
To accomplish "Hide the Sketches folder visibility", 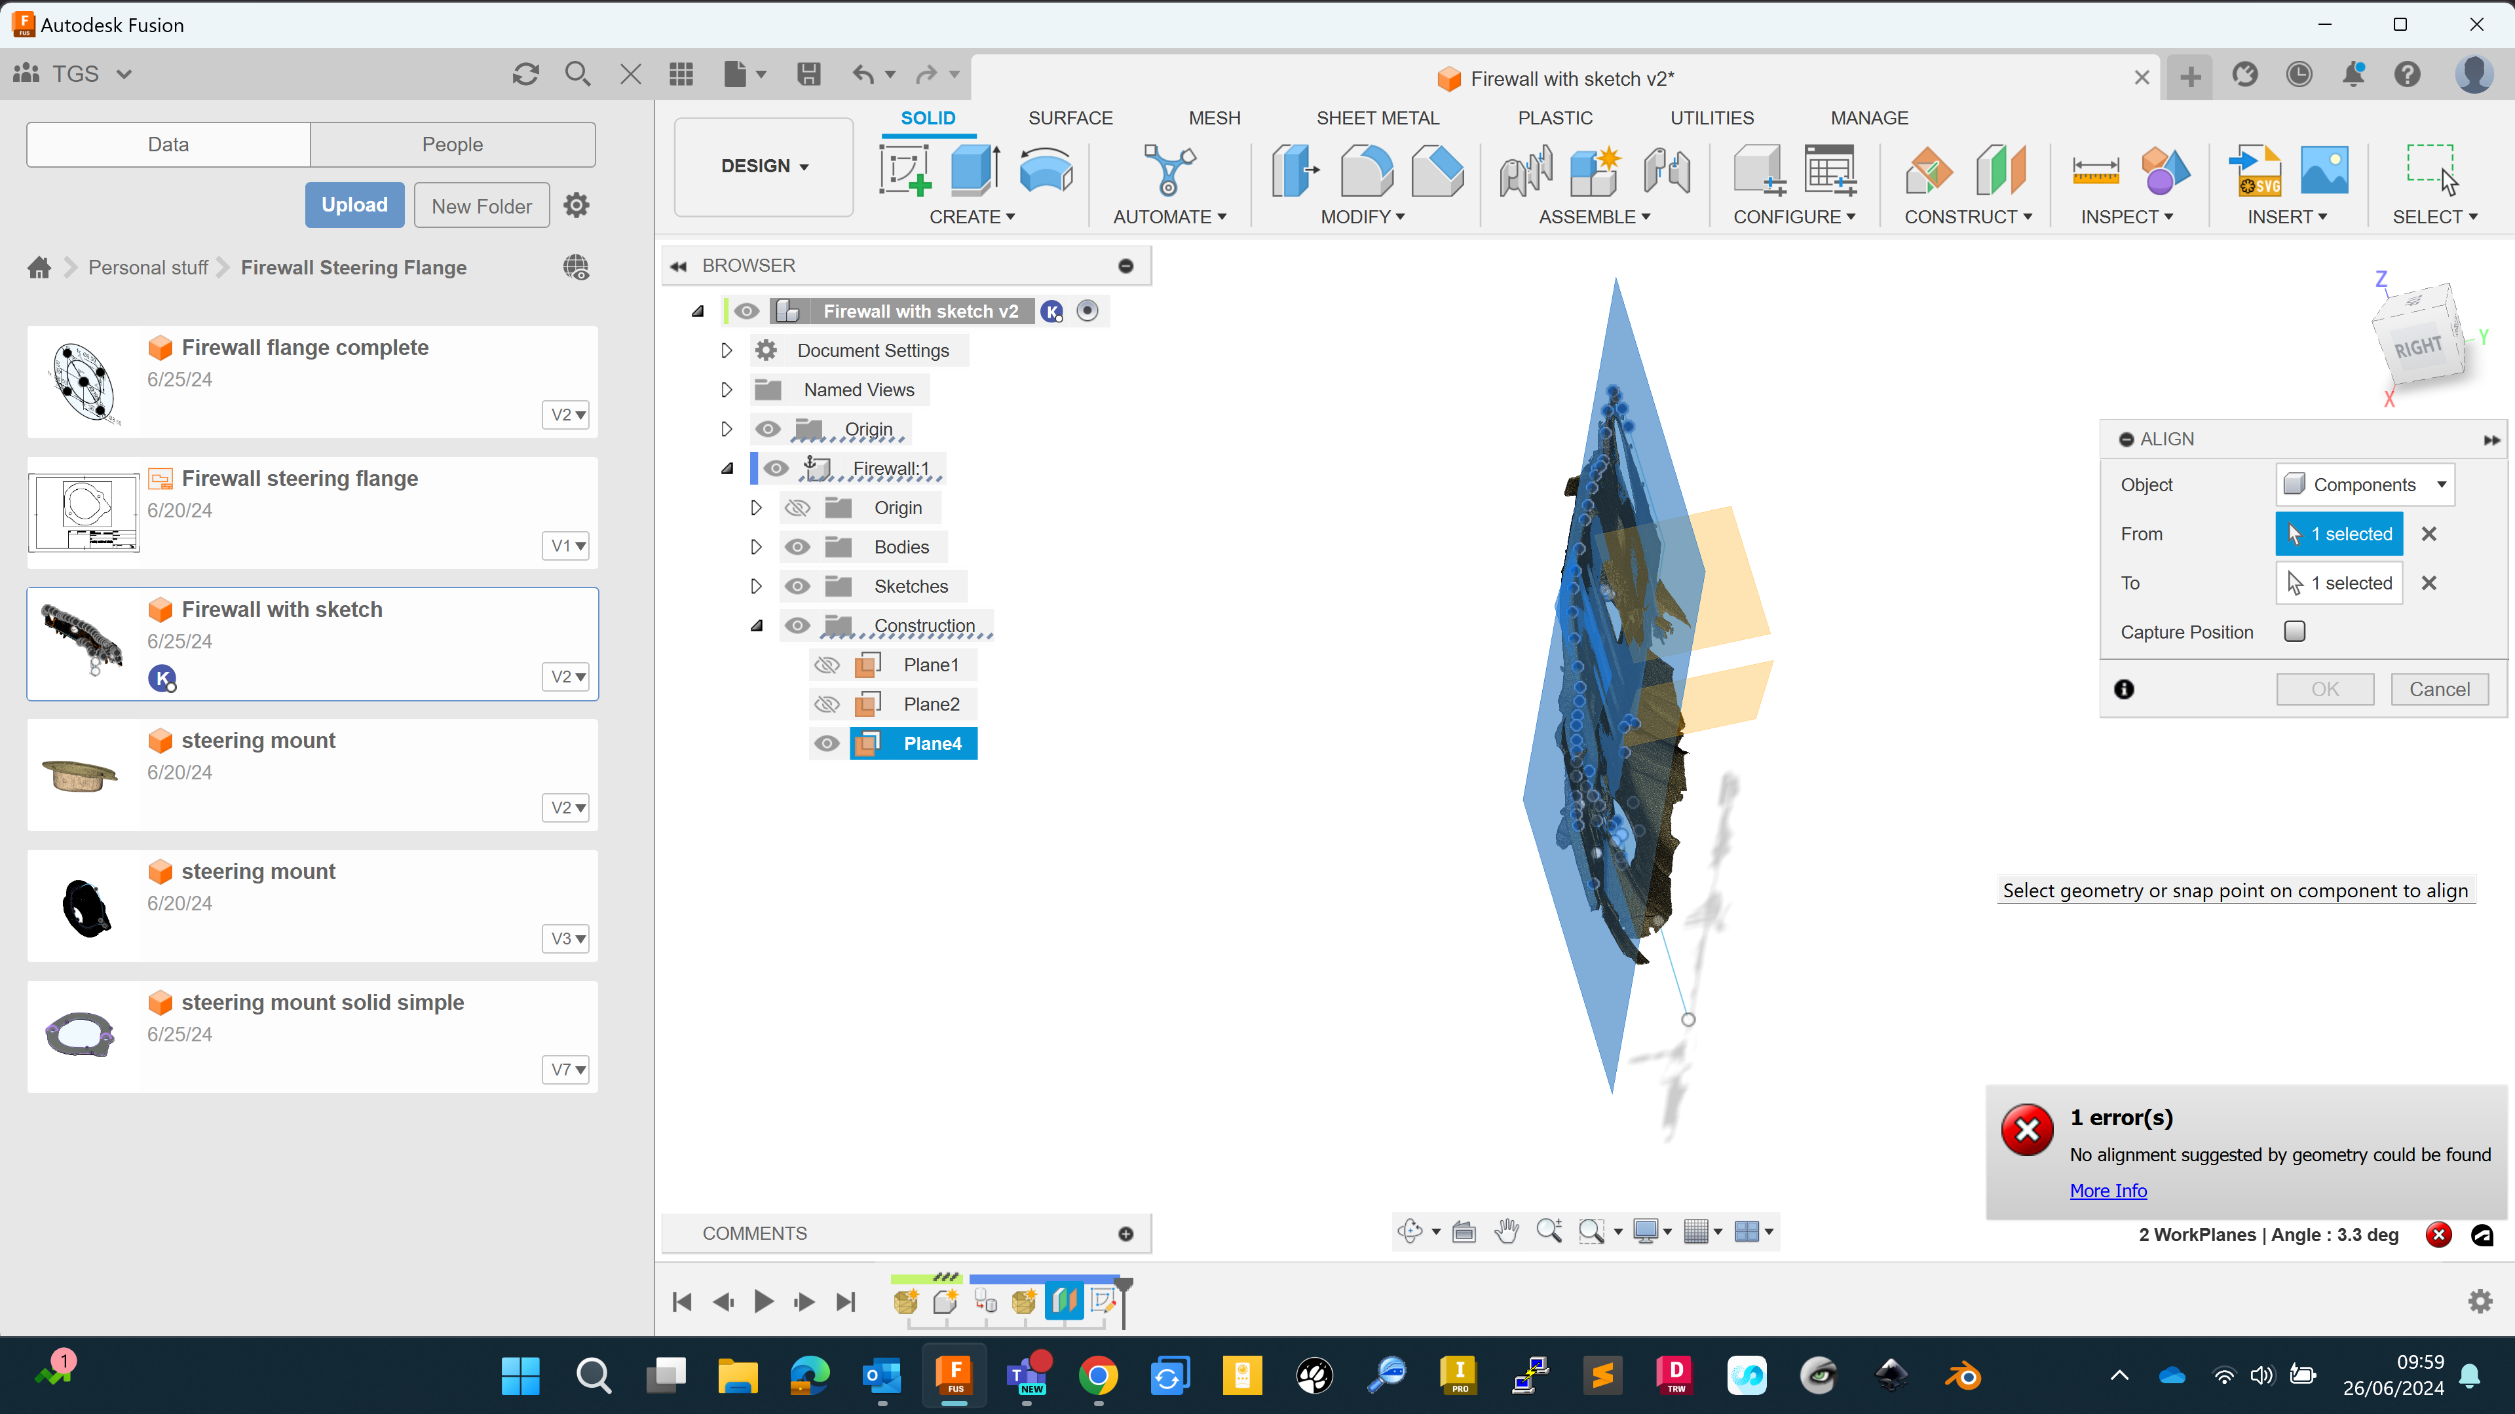I will [798, 586].
